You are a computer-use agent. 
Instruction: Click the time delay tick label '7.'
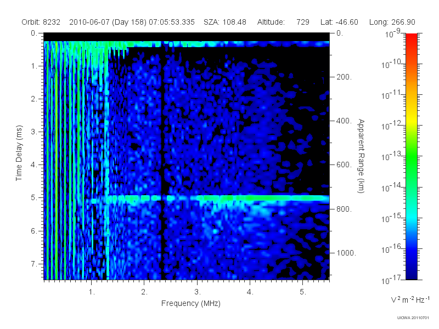(x=34, y=264)
